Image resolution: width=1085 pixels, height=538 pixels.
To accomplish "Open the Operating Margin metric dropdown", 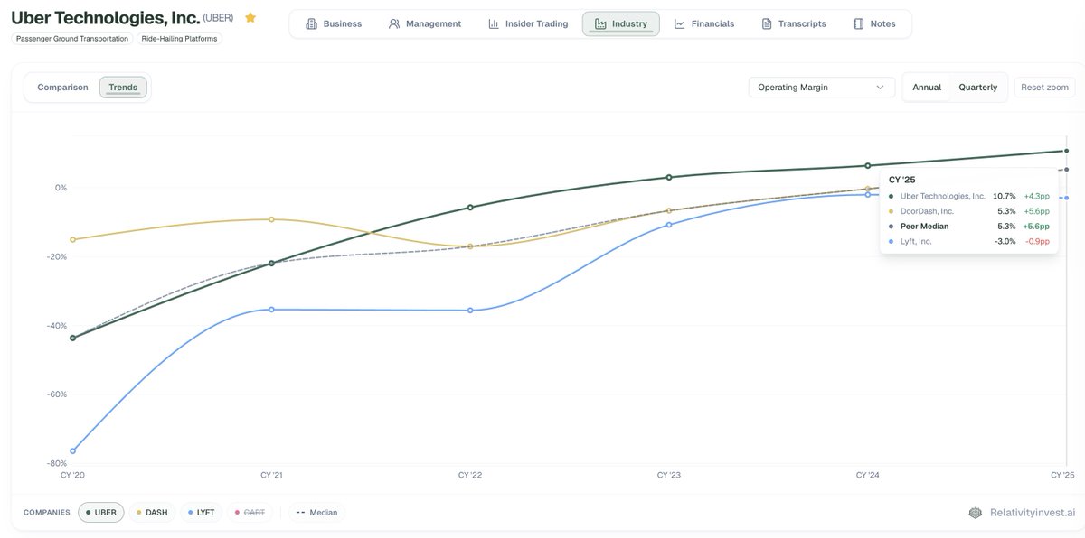I will [x=821, y=88].
